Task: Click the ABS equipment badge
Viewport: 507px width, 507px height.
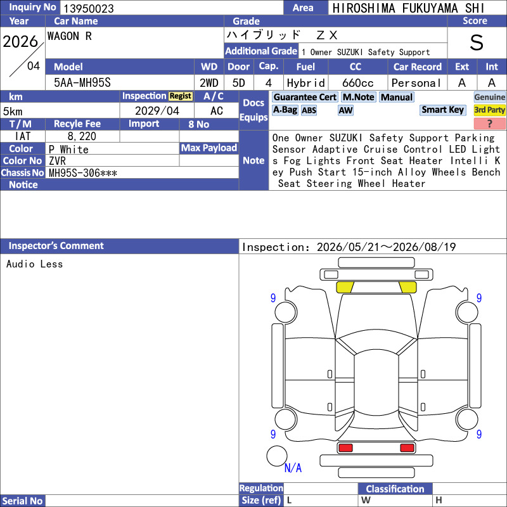Action: point(309,110)
